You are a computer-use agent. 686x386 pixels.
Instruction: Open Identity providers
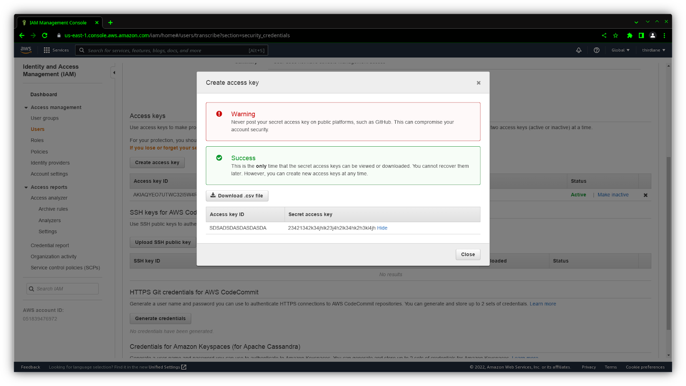50,163
